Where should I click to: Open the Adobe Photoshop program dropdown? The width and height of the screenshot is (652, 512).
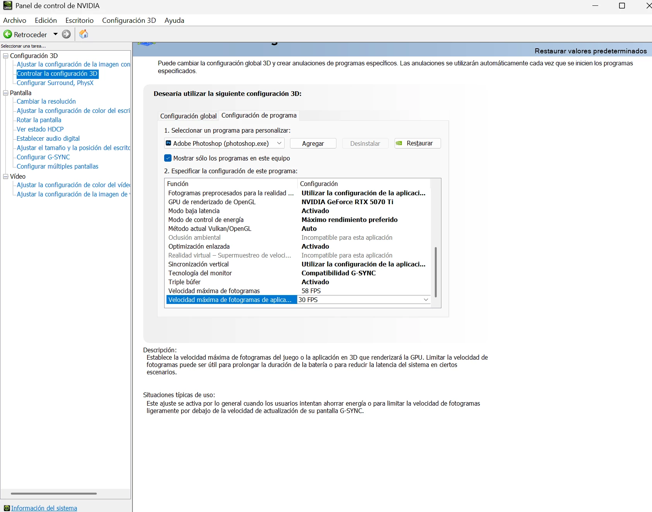pyautogui.click(x=224, y=143)
